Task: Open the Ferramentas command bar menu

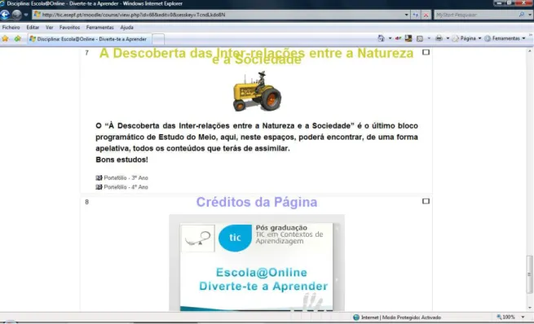Action: point(505,38)
